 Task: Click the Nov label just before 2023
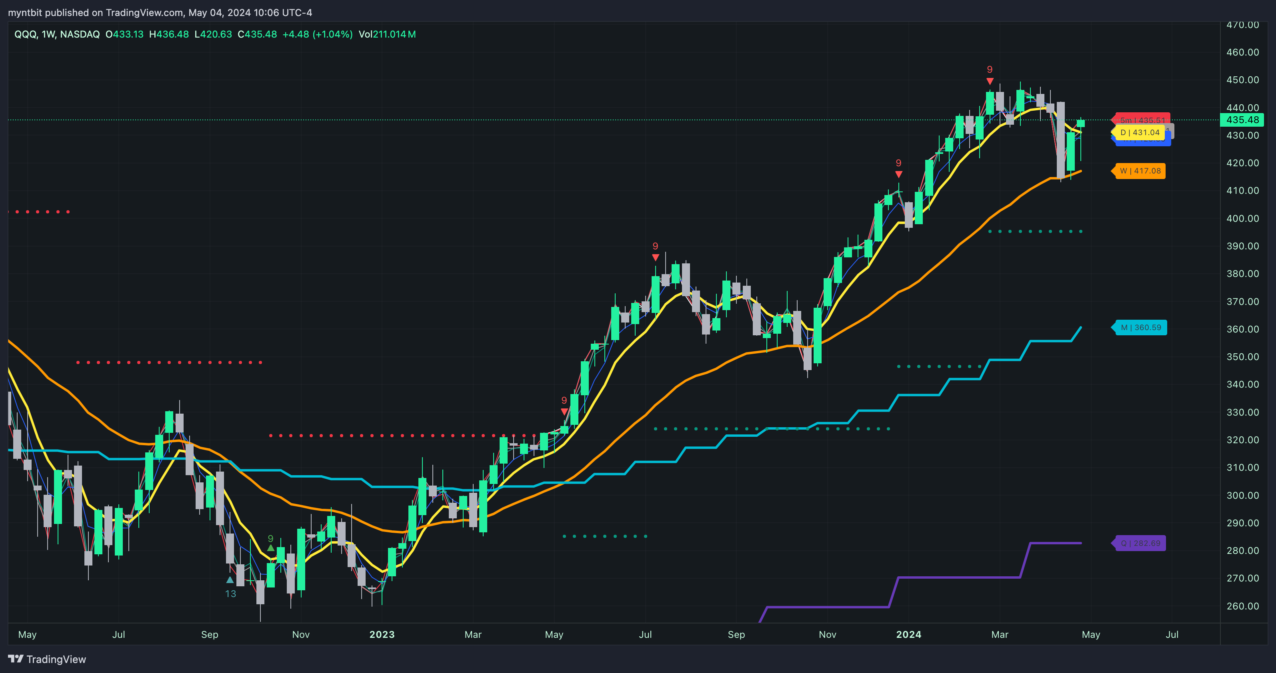coord(301,634)
